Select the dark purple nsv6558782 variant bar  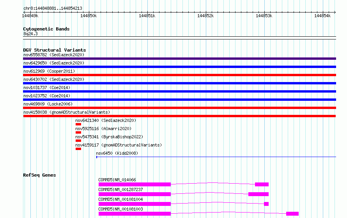pyautogui.click(x=179, y=59)
